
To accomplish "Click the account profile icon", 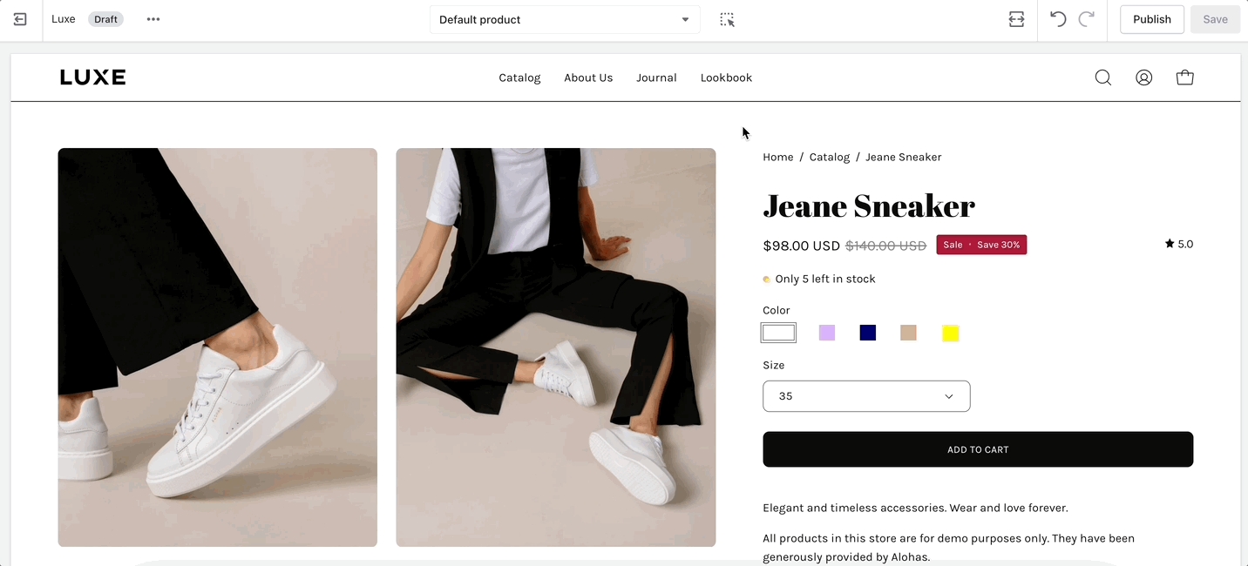I will [x=1143, y=77].
